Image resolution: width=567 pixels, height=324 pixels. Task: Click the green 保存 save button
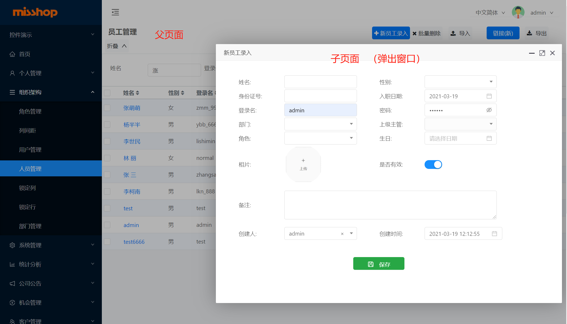(x=378, y=264)
